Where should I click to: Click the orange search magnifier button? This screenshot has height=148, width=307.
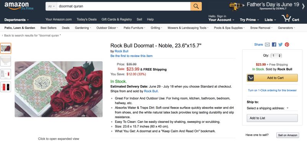196,6
